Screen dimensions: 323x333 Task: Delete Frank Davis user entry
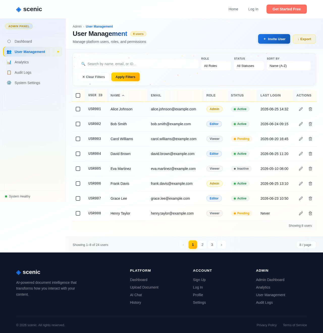(x=310, y=184)
